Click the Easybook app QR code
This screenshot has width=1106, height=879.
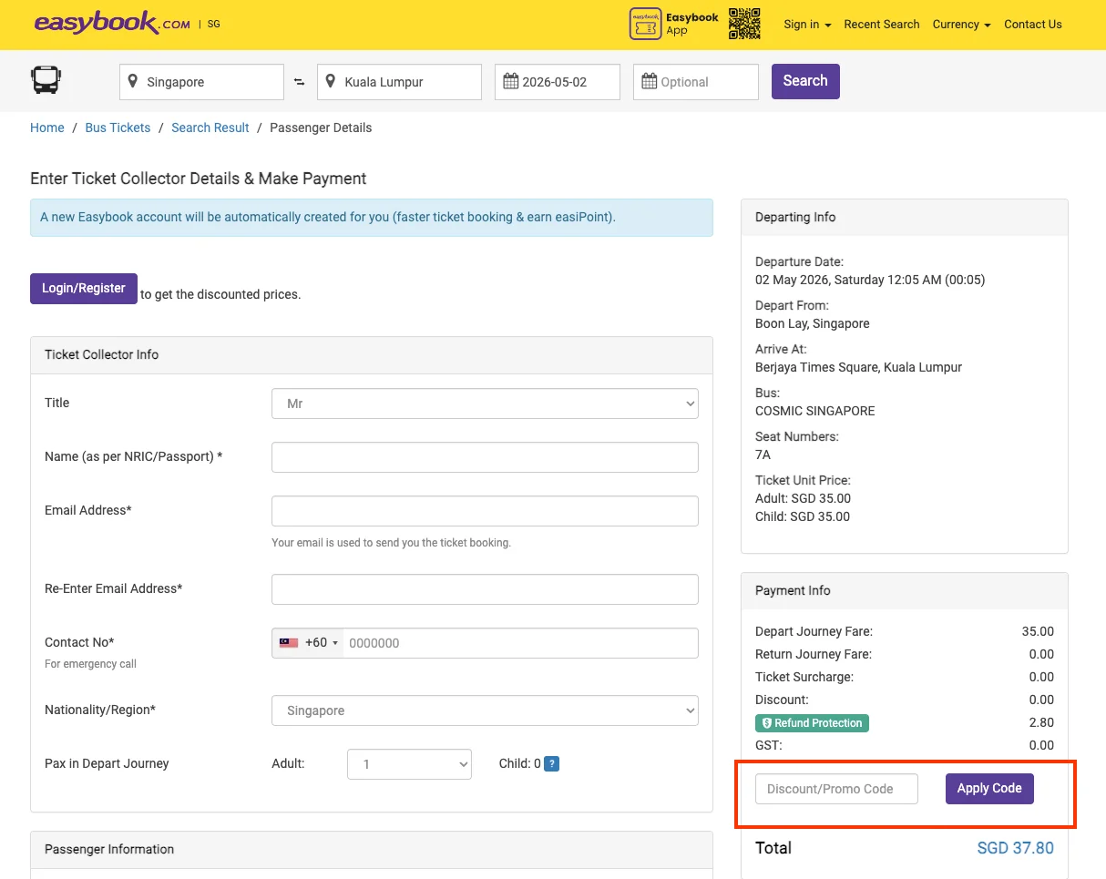coord(744,25)
